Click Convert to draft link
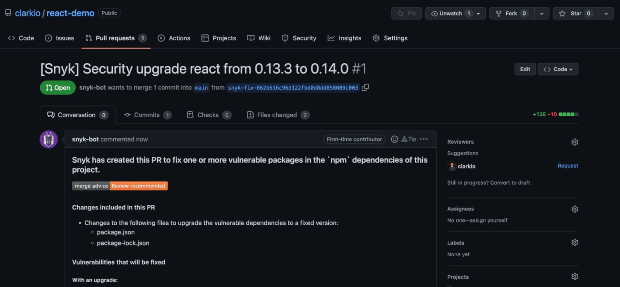Screen dimensions: 620x287 (510, 183)
